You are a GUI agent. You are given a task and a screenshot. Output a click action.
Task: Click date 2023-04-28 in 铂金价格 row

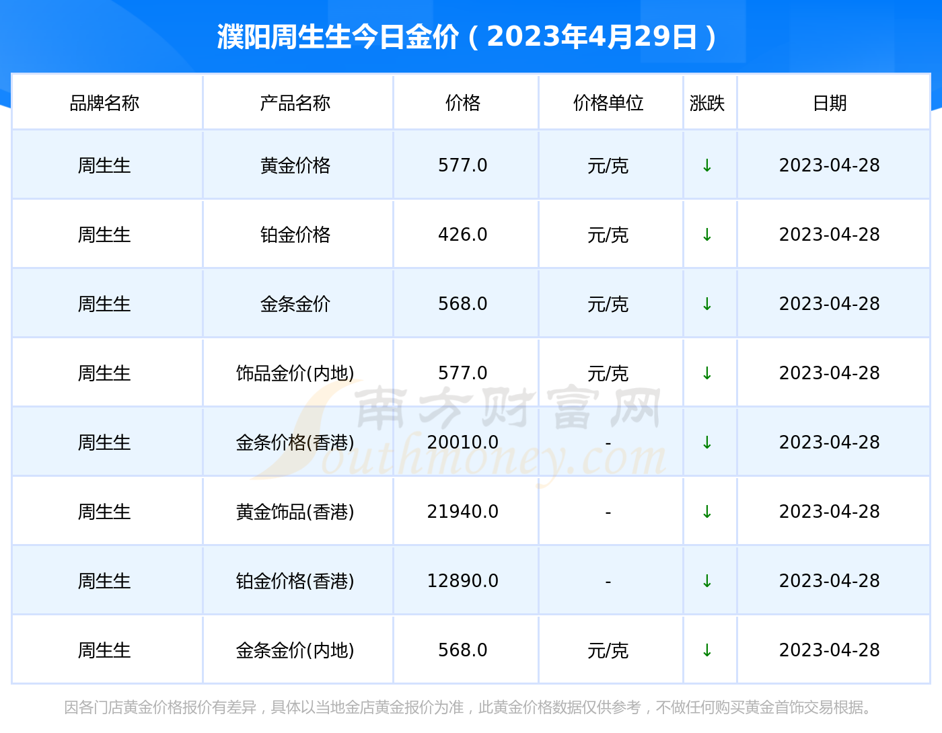830,235
